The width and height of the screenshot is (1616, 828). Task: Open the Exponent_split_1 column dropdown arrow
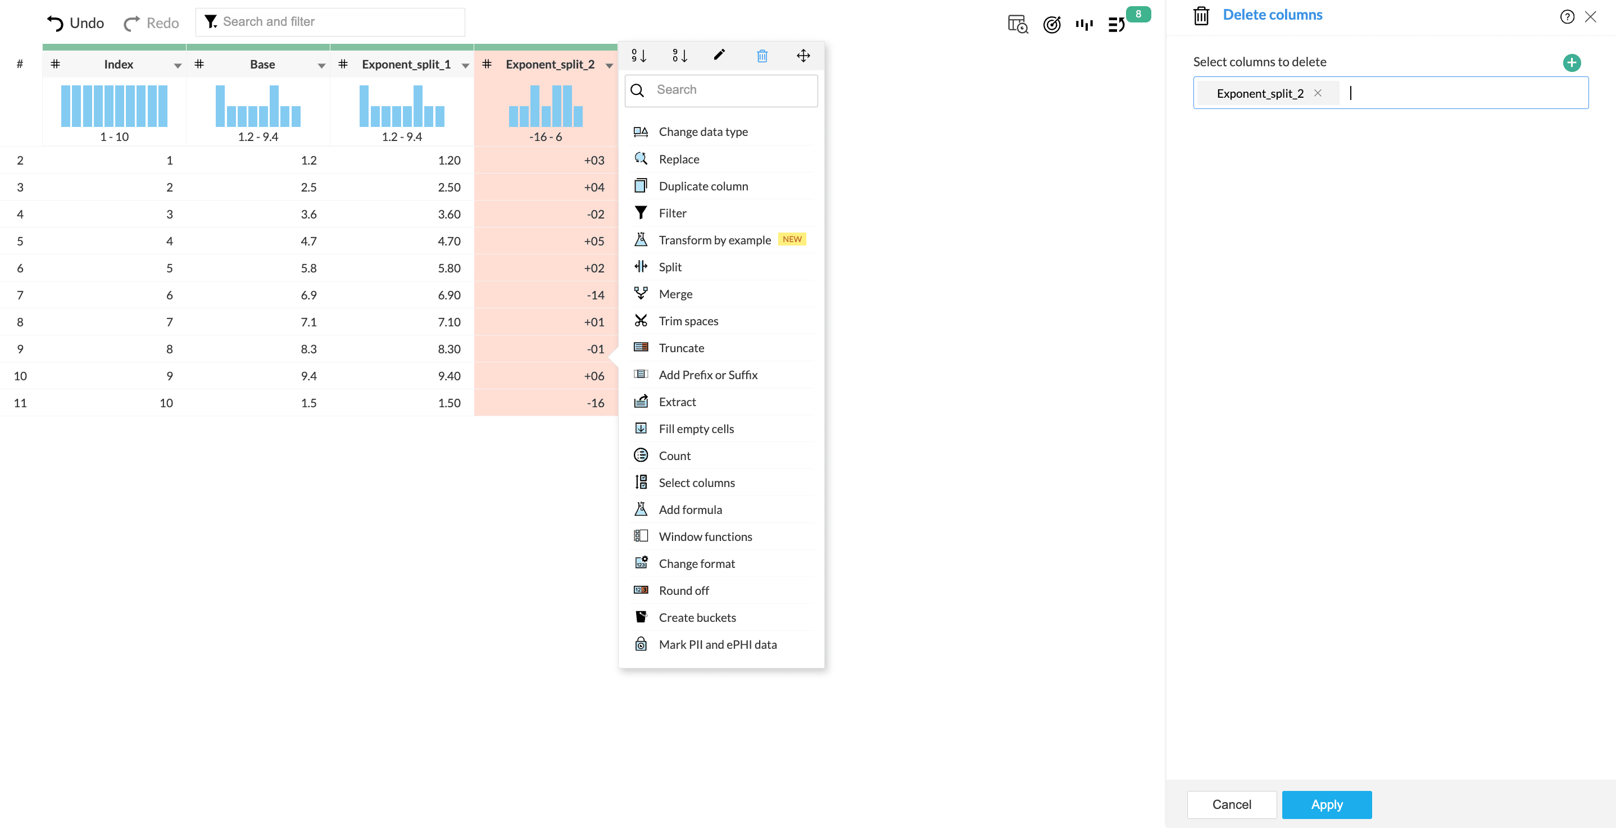(x=465, y=65)
